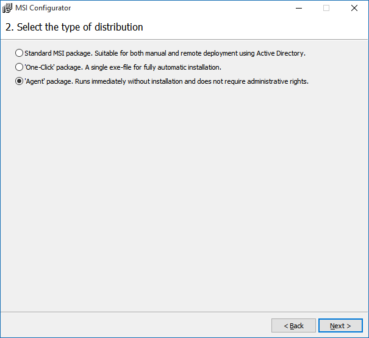Click the MSI Configurator title bar icon
This screenshot has width=369, height=338.
point(7,8)
